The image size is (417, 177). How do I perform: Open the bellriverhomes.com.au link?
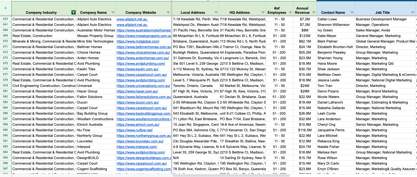[144, 47]
